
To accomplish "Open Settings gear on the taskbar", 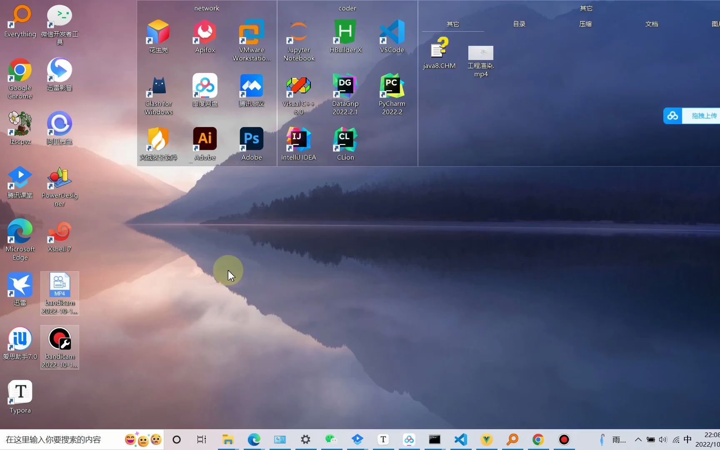I will tap(305, 440).
